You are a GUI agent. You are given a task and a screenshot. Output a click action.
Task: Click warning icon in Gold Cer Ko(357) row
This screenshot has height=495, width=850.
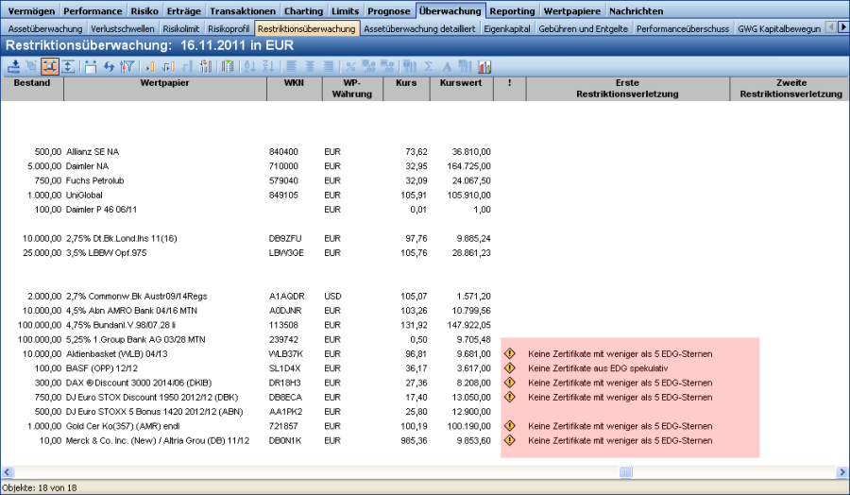coord(510,426)
